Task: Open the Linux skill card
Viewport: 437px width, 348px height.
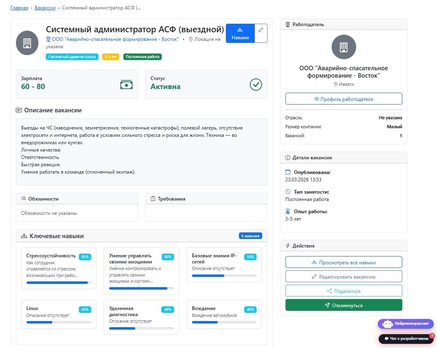Action: 59,314
